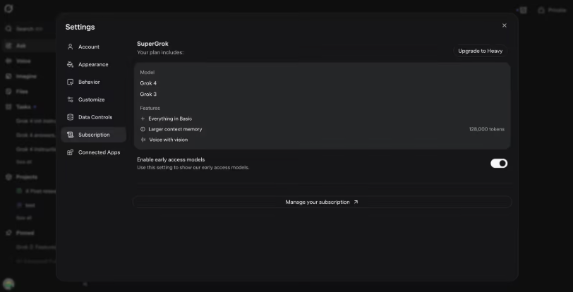Select the Behavior settings icon
Image resolution: width=573 pixels, height=292 pixels.
70,82
